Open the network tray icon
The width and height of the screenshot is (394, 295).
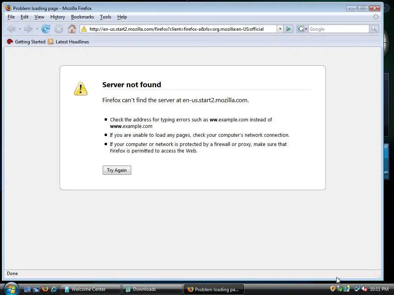(x=357, y=289)
